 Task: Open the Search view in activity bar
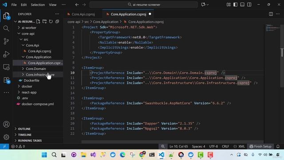(x=6, y=28)
